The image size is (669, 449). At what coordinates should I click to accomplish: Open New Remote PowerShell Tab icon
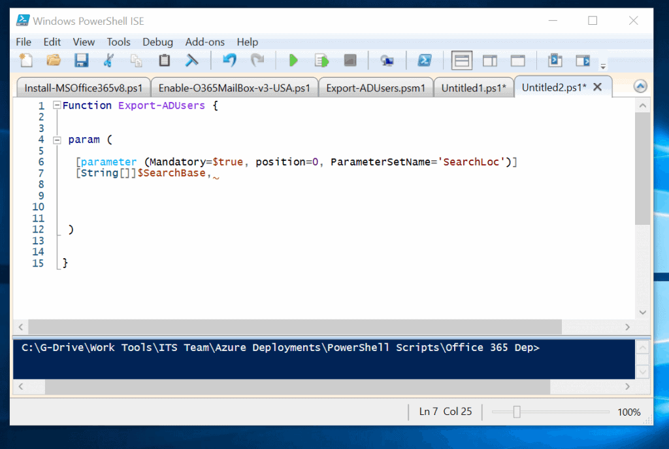[387, 61]
